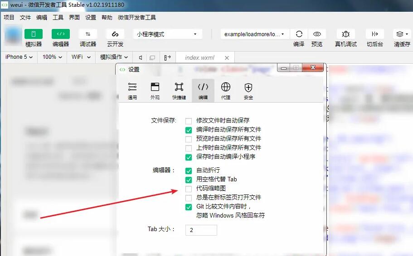Open the WeChat DevTools (微信开发者工具) menu
The height and width of the screenshot is (256, 413).
click(137, 17)
